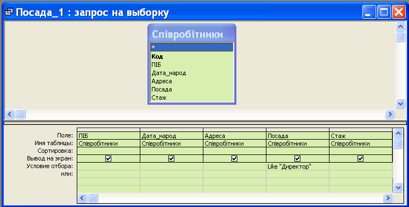Click the Поле row label
Viewport: 409px width, 207px height.
click(65, 135)
